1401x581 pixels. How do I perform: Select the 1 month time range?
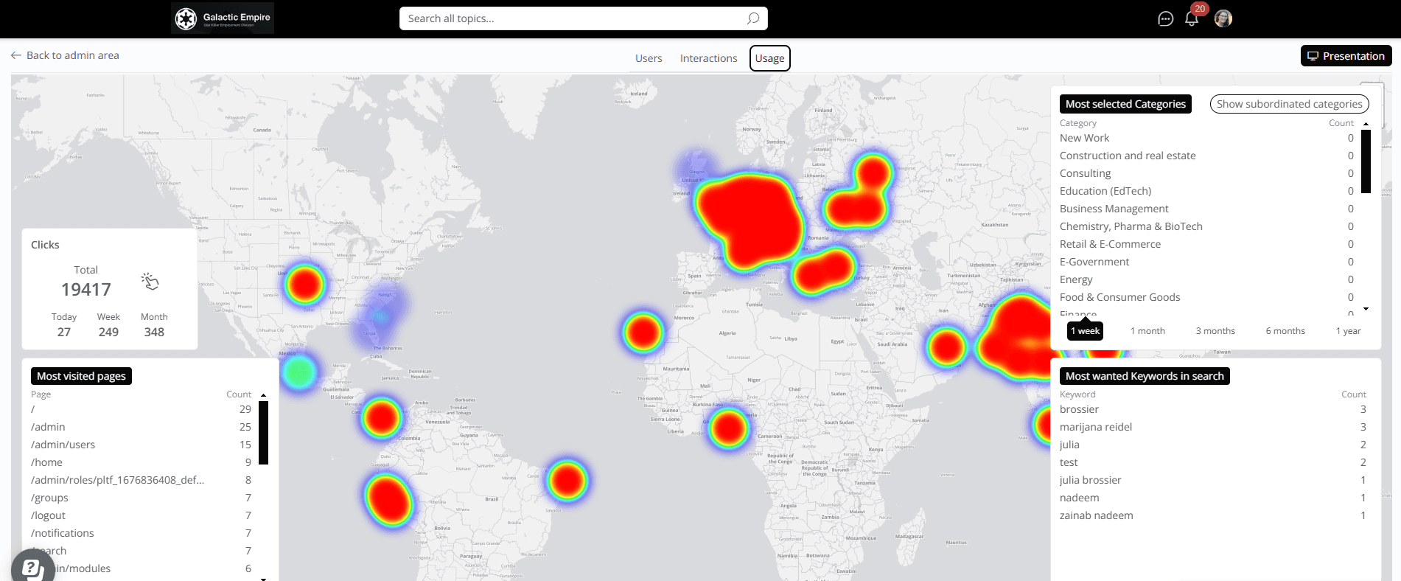coord(1147,331)
